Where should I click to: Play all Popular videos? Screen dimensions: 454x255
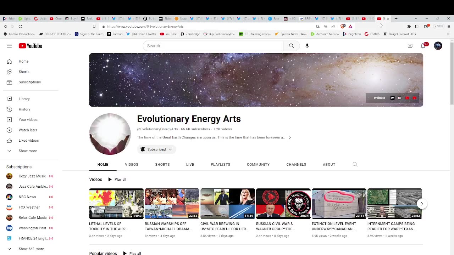pyautogui.click(x=132, y=253)
